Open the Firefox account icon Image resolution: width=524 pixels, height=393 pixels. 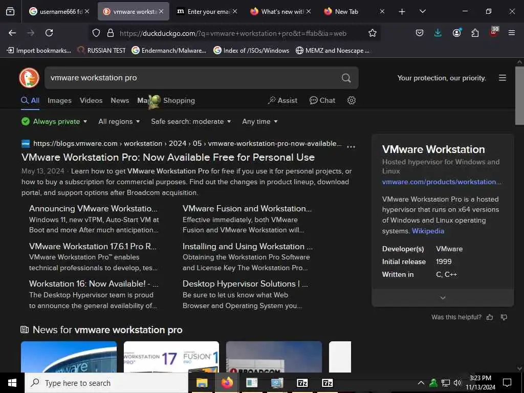[456, 33]
